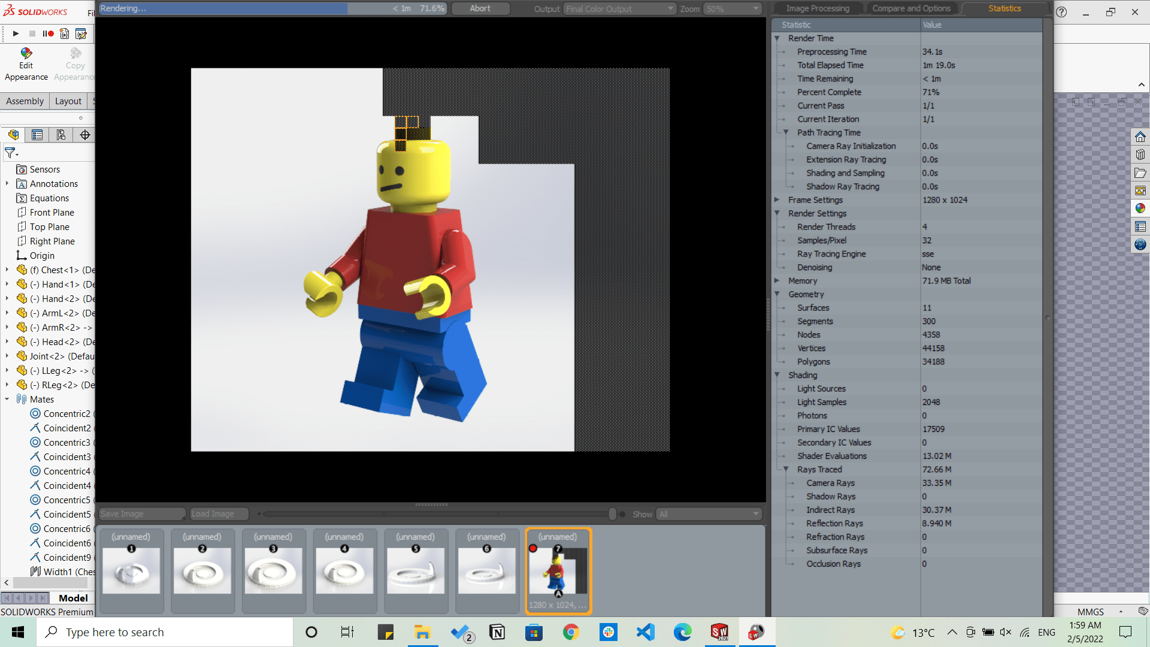Screen dimensions: 1150x647
Task: Run the macro with the play icon
Action: coord(16,34)
